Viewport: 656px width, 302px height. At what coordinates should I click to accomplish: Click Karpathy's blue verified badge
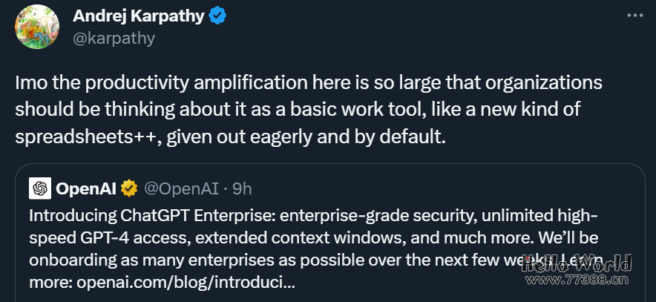(217, 16)
